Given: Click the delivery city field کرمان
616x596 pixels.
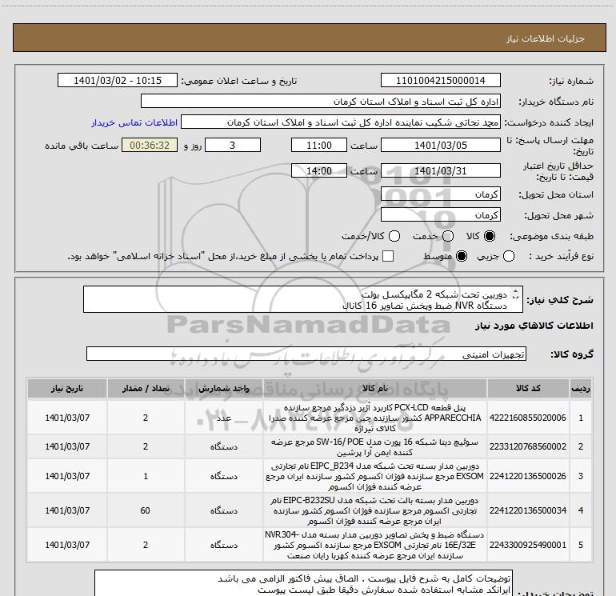Looking at the screenshot, I should (440, 215).
